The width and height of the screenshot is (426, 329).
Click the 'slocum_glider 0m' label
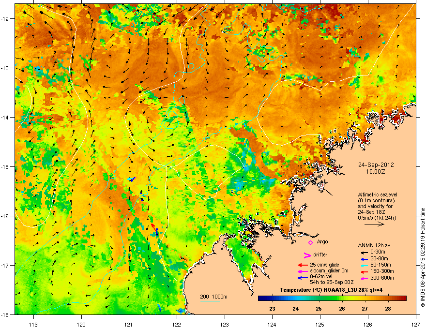[x=329, y=271]
